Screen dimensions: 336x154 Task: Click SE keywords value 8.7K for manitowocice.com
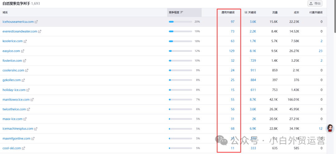click(253, 99)
